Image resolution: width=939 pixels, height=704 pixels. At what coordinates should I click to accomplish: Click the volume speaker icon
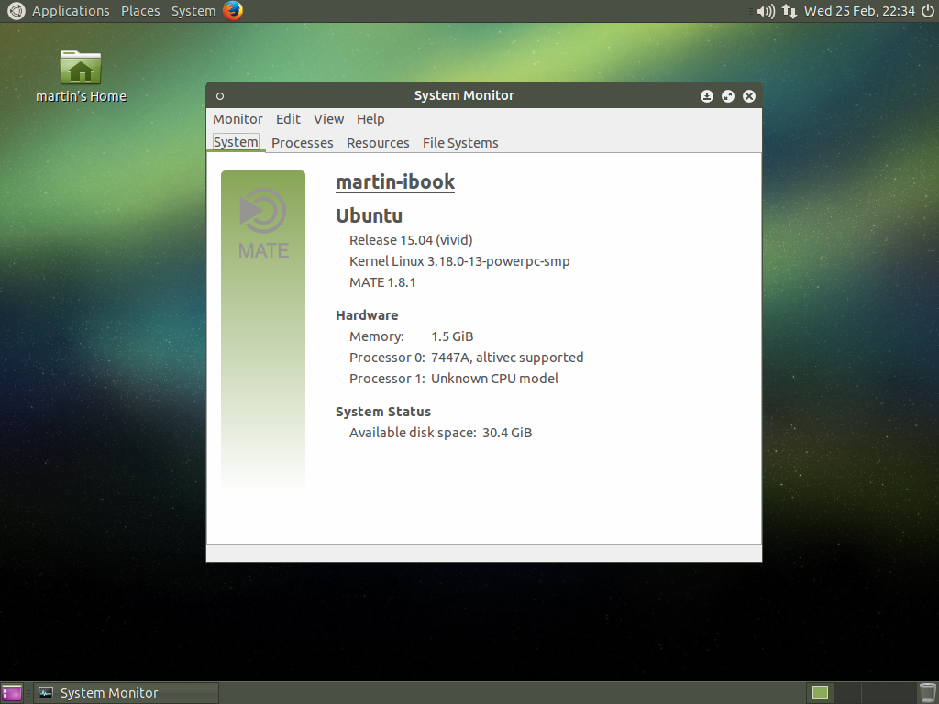click(x=766, y=11)
